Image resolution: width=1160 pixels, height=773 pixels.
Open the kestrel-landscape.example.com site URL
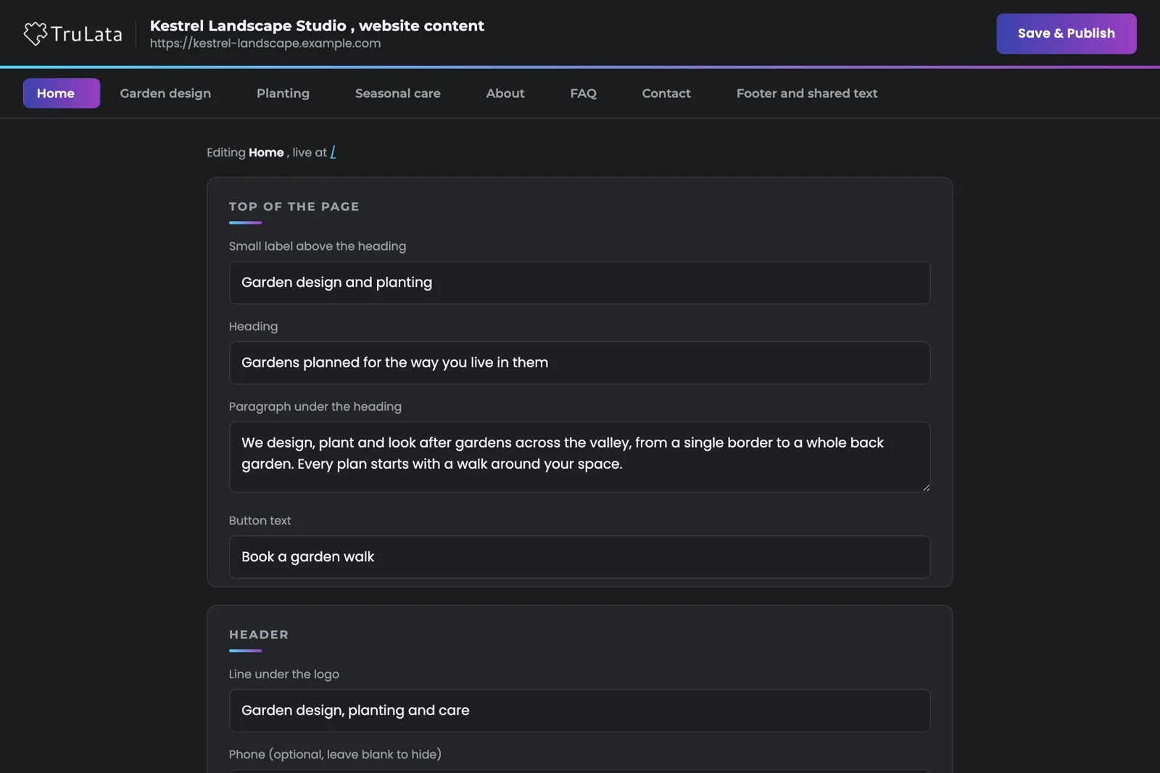pos(265,43)
